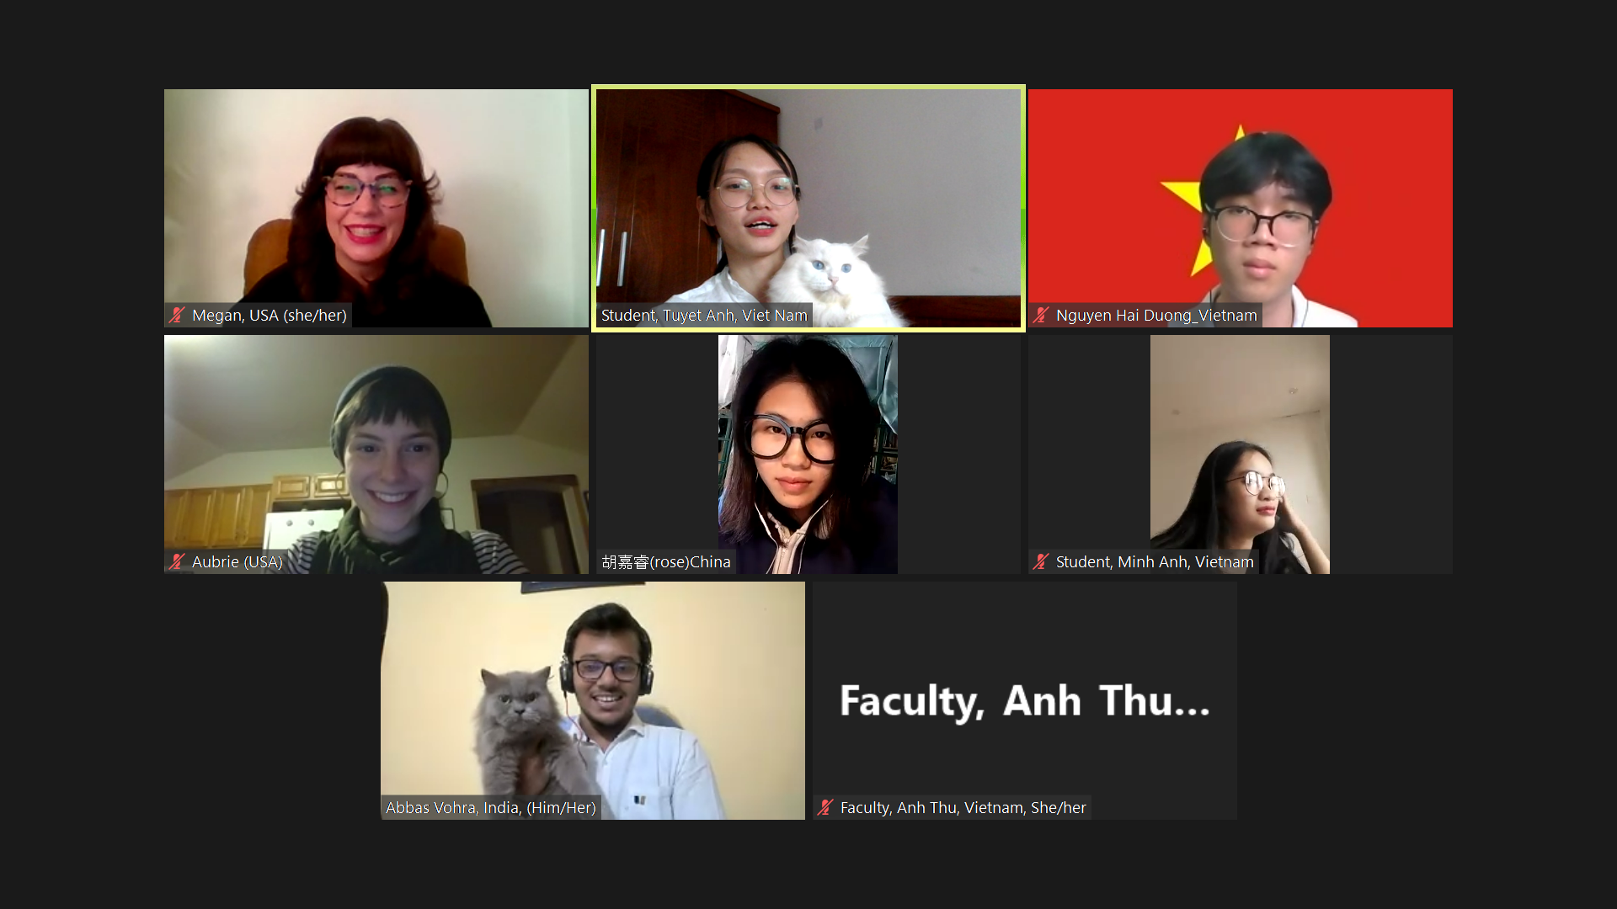Screen dimensions: 1617x909
Task: Select Faculty Anh Thu's camera-off tile
Action: (x=1025, y=700)
